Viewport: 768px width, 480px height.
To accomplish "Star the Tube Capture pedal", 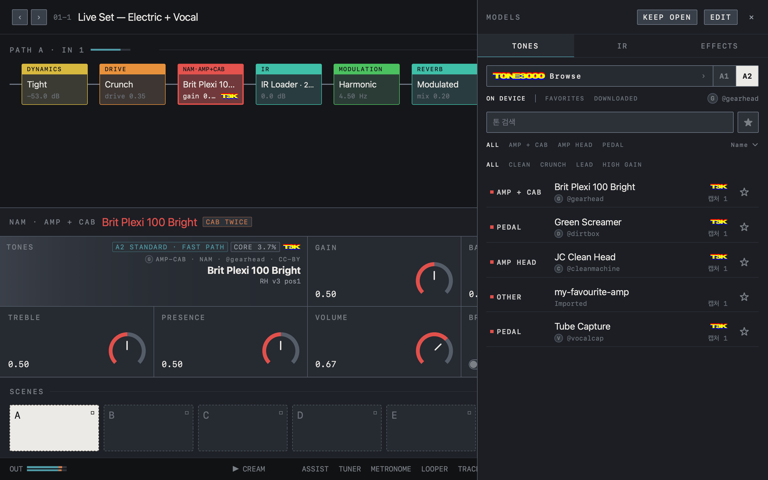I will coord(744,332).
